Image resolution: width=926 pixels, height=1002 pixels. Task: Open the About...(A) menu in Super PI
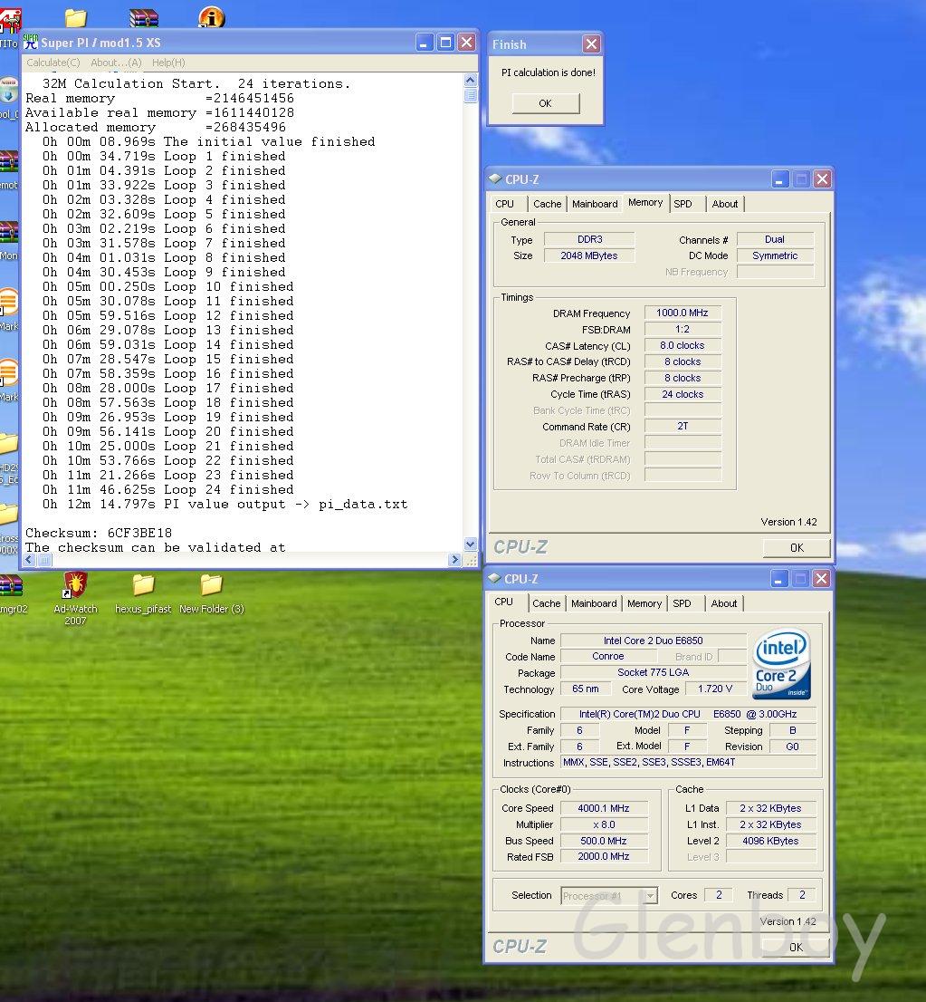coord(116,63)
